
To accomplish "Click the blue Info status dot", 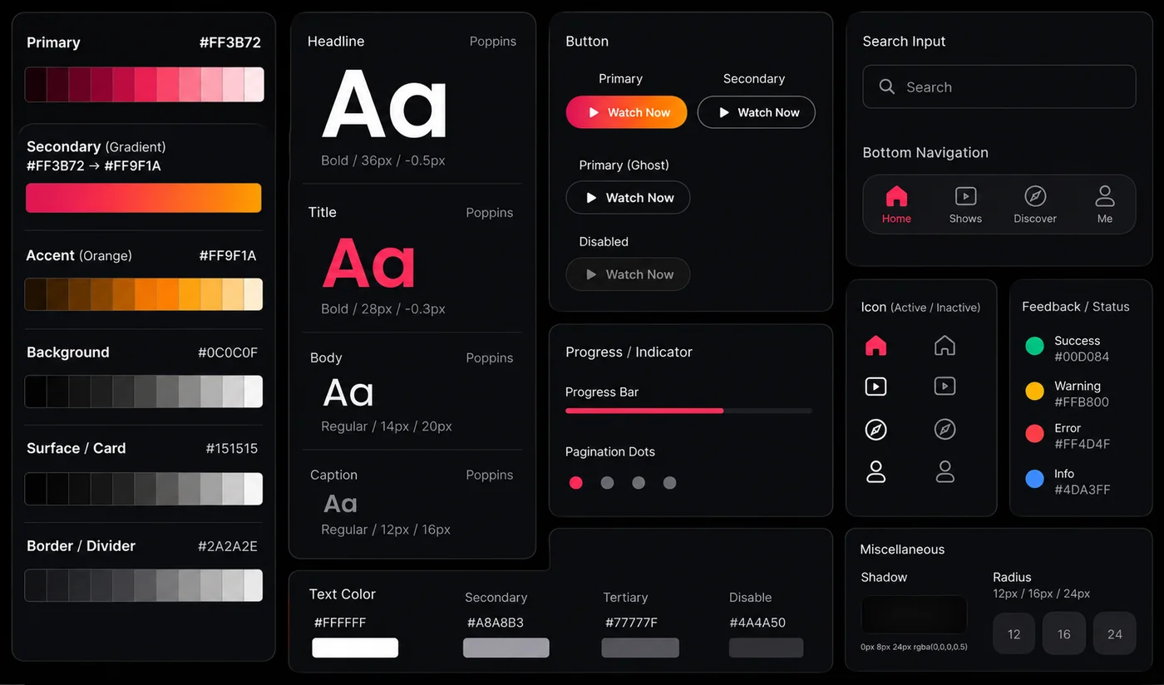I will (1034, 479).
